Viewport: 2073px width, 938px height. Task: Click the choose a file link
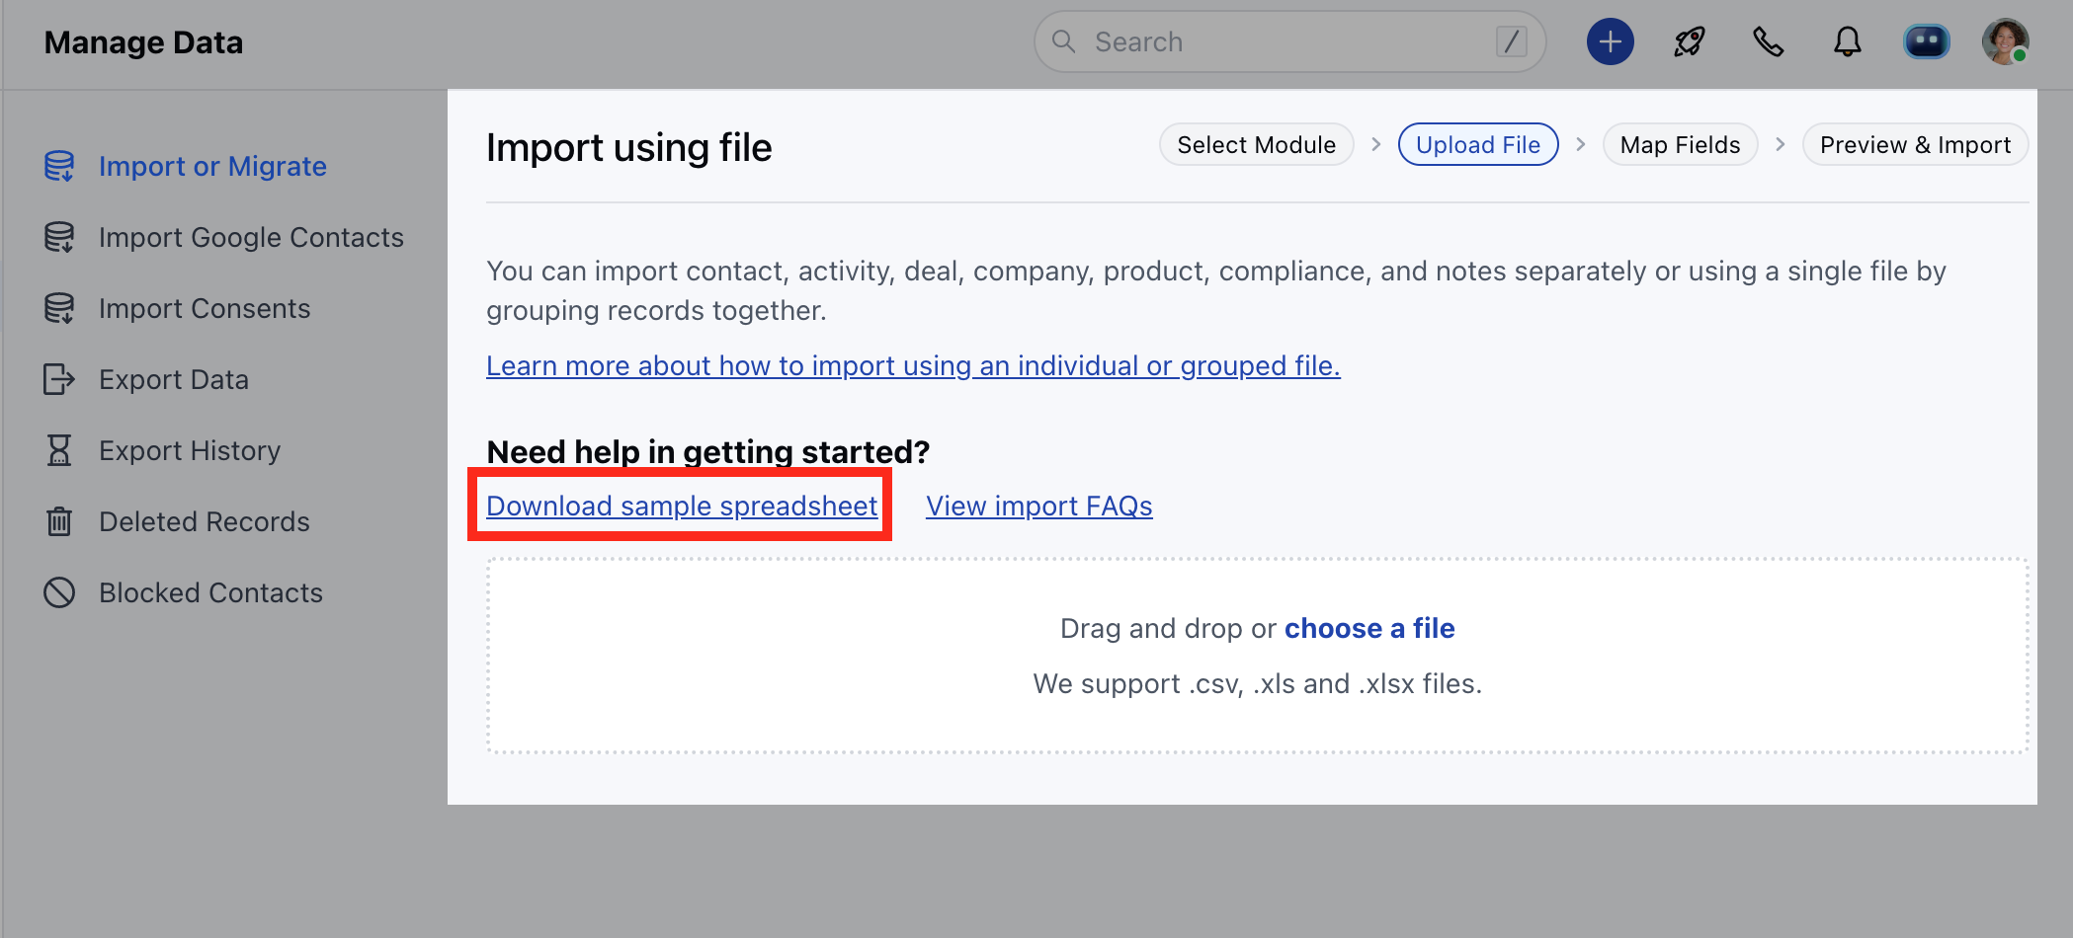click(x=1368, y=628)
